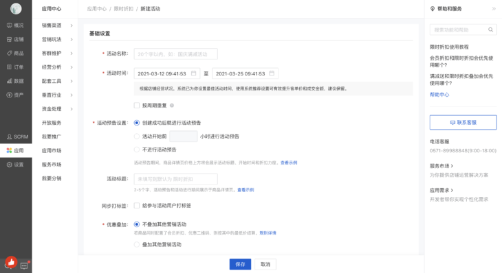Image resolution: width=502 pixels, height=273 pixels.
Task: Click the 取消 cancel button
Action: pyautogui.click(x=265, y=264)
